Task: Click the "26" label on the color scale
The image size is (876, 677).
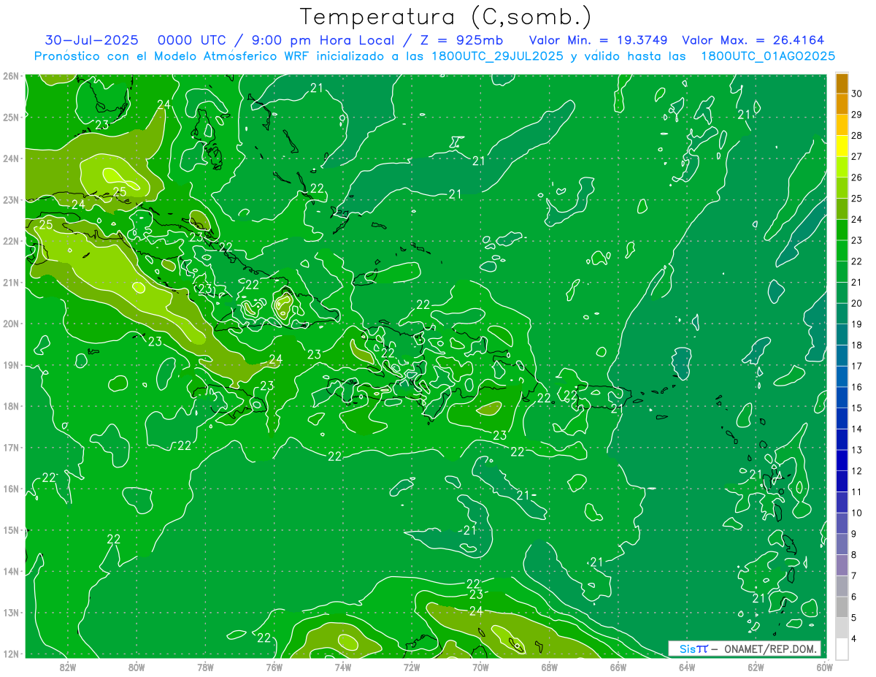Action: 857,177
